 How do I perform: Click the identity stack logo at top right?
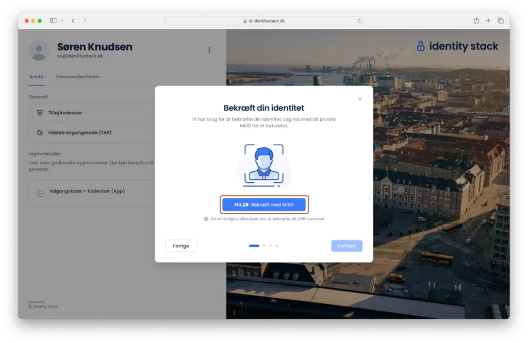[x=457, y=46]
